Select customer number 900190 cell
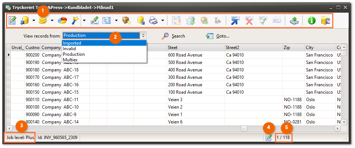Image resolution: width=355 pixels, height=148 pixels. [33, 62]
